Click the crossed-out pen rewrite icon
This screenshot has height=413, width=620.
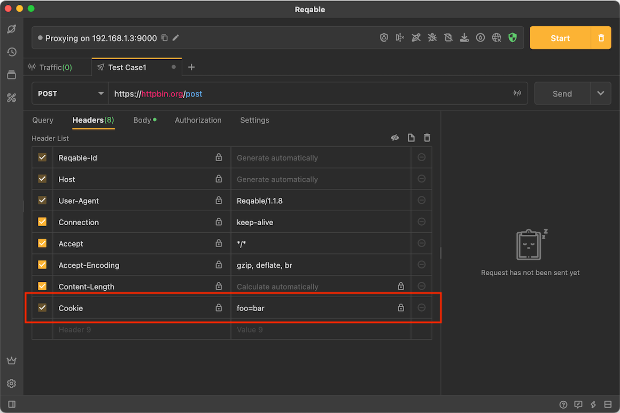click(x=416, y=37)
